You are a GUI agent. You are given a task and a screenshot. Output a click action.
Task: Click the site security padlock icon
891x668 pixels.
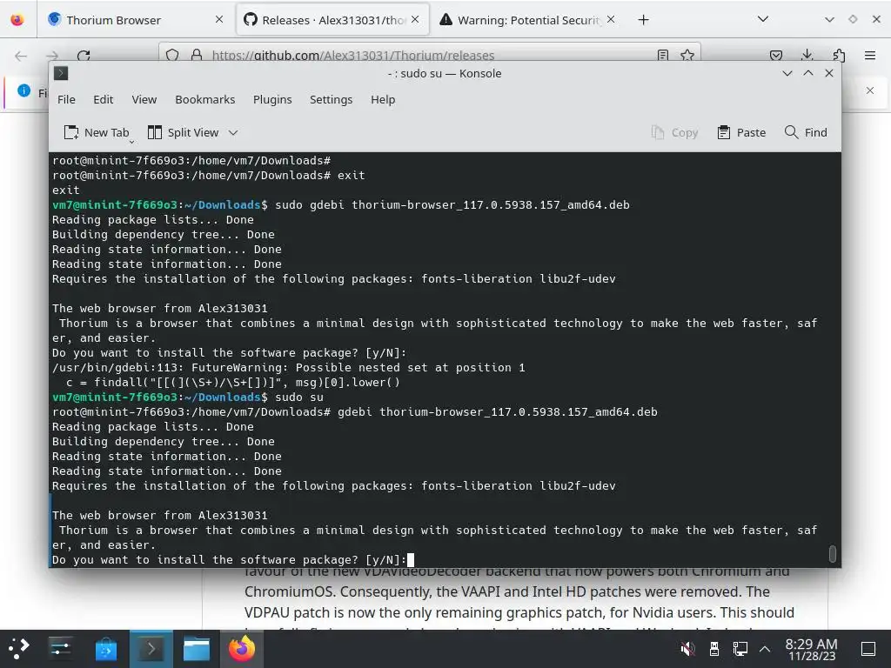(x=197, y=55)
